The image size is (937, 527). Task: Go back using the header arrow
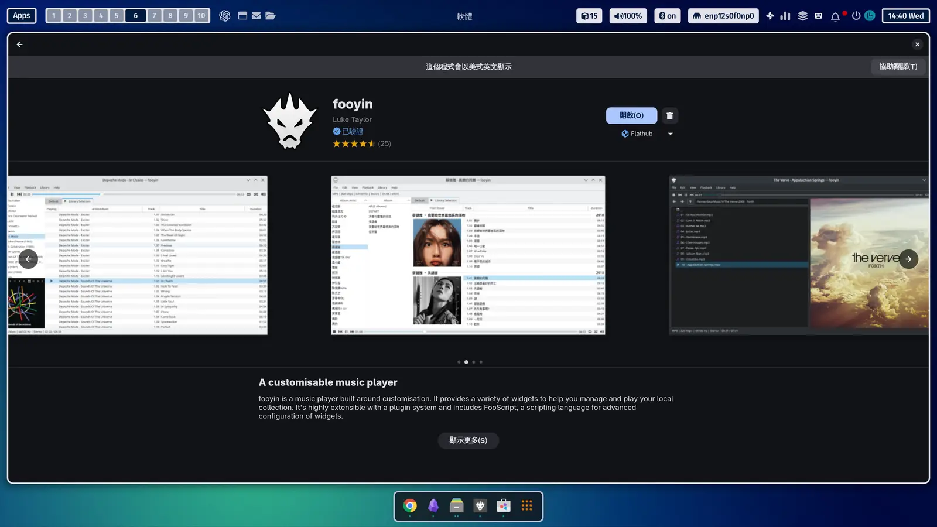(19, 45)
